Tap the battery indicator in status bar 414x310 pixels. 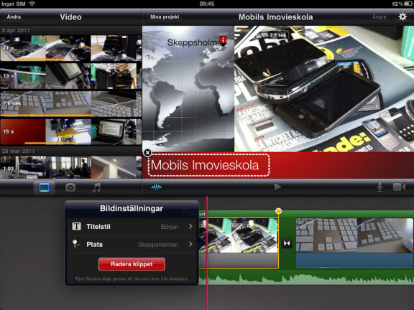(x=409, y=4)
